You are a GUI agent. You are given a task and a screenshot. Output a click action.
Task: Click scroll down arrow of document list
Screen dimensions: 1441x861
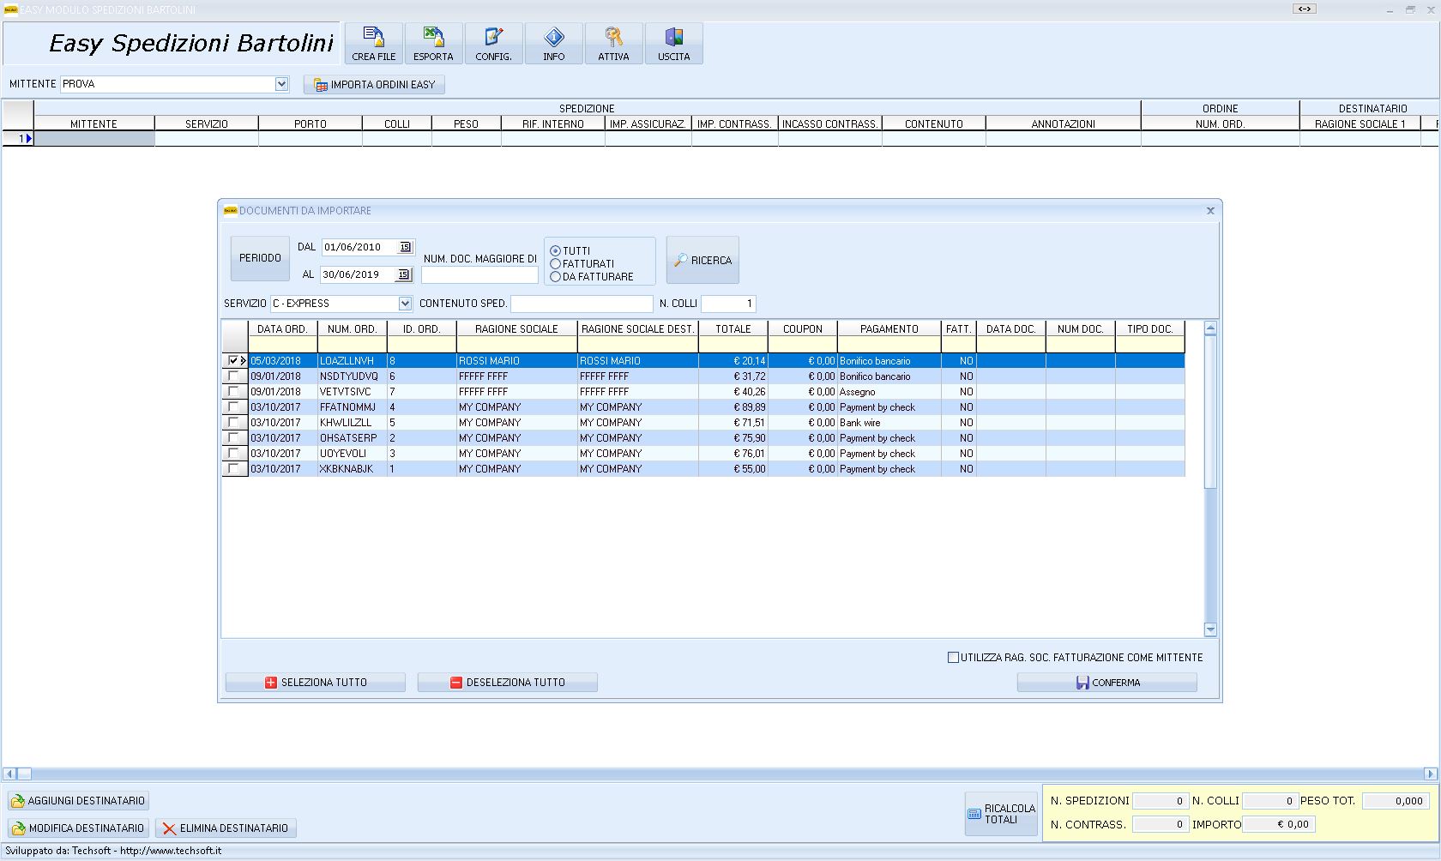1210,629
